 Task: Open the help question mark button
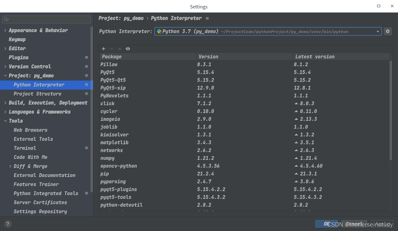(8, 224)
